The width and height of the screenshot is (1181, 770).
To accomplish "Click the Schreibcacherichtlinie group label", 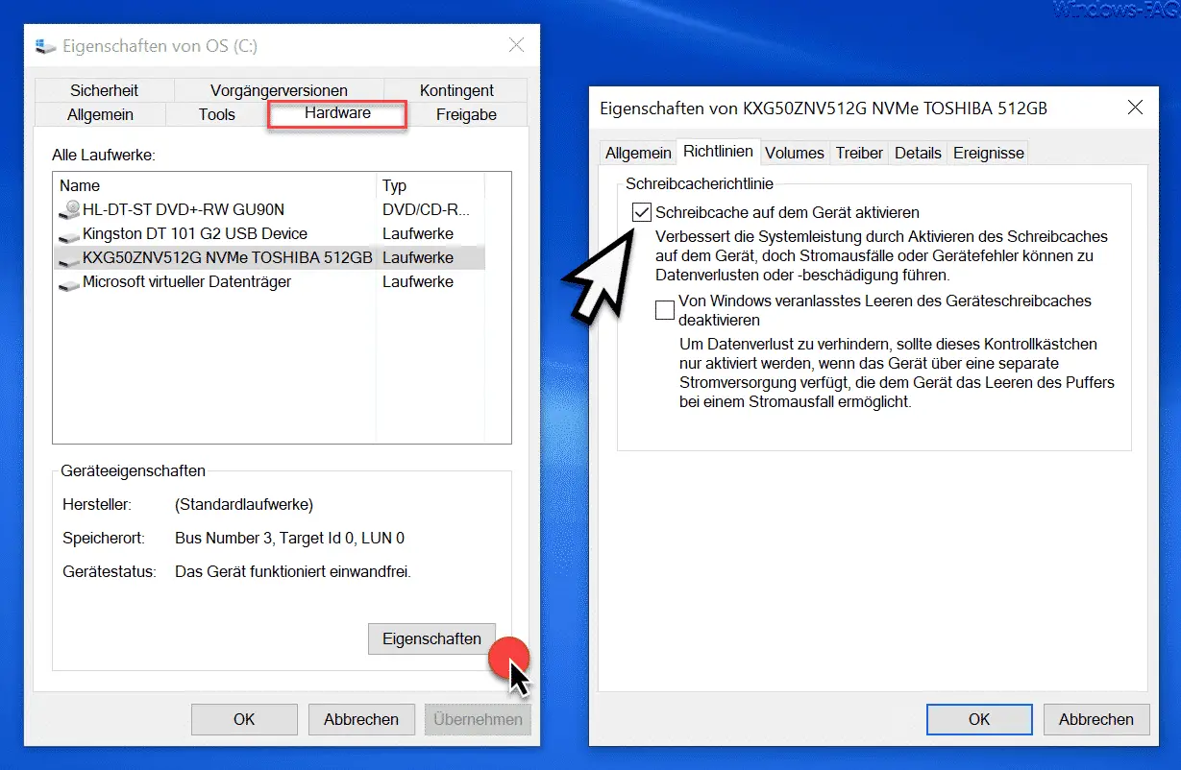I will click(700, 183).
